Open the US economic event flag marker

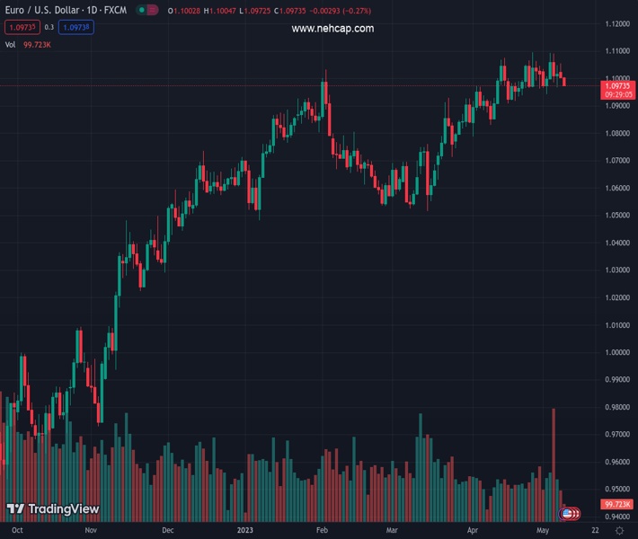pos(567,513)
